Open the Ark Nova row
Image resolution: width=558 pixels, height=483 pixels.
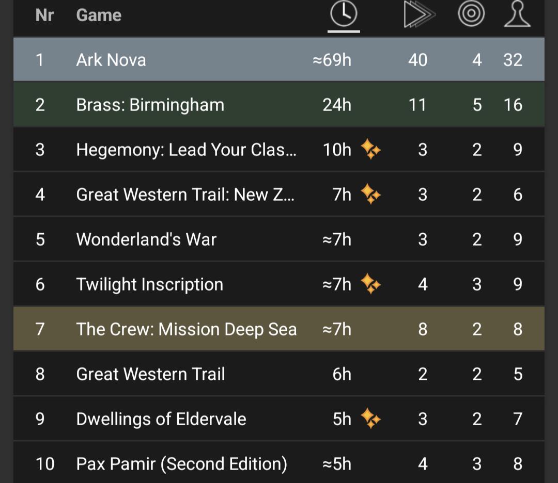(279, 59)
